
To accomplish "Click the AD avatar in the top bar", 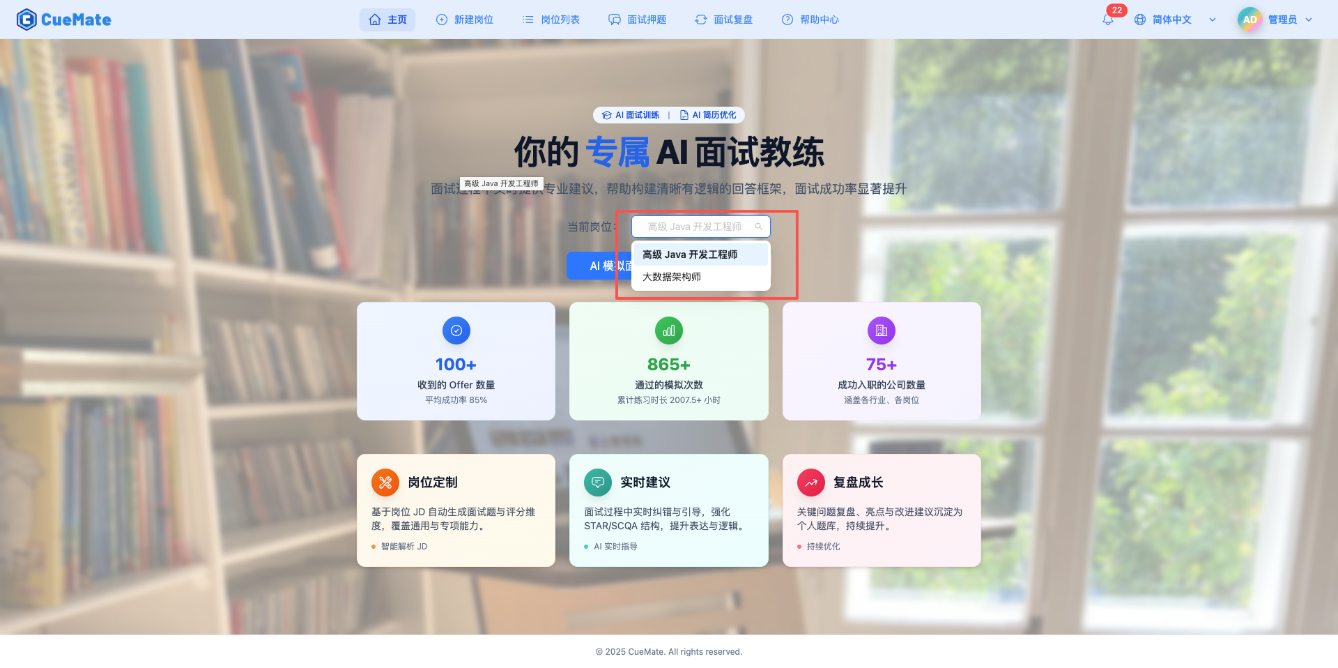I will point(1249,20).
